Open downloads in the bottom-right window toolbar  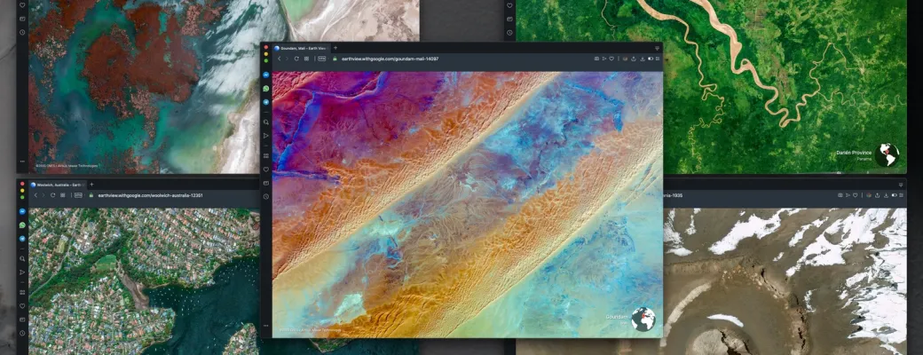pos(886,195)
